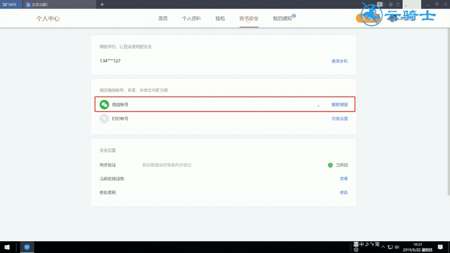
Task: Click the IME settings gear in tray
Action: (356, 250)
